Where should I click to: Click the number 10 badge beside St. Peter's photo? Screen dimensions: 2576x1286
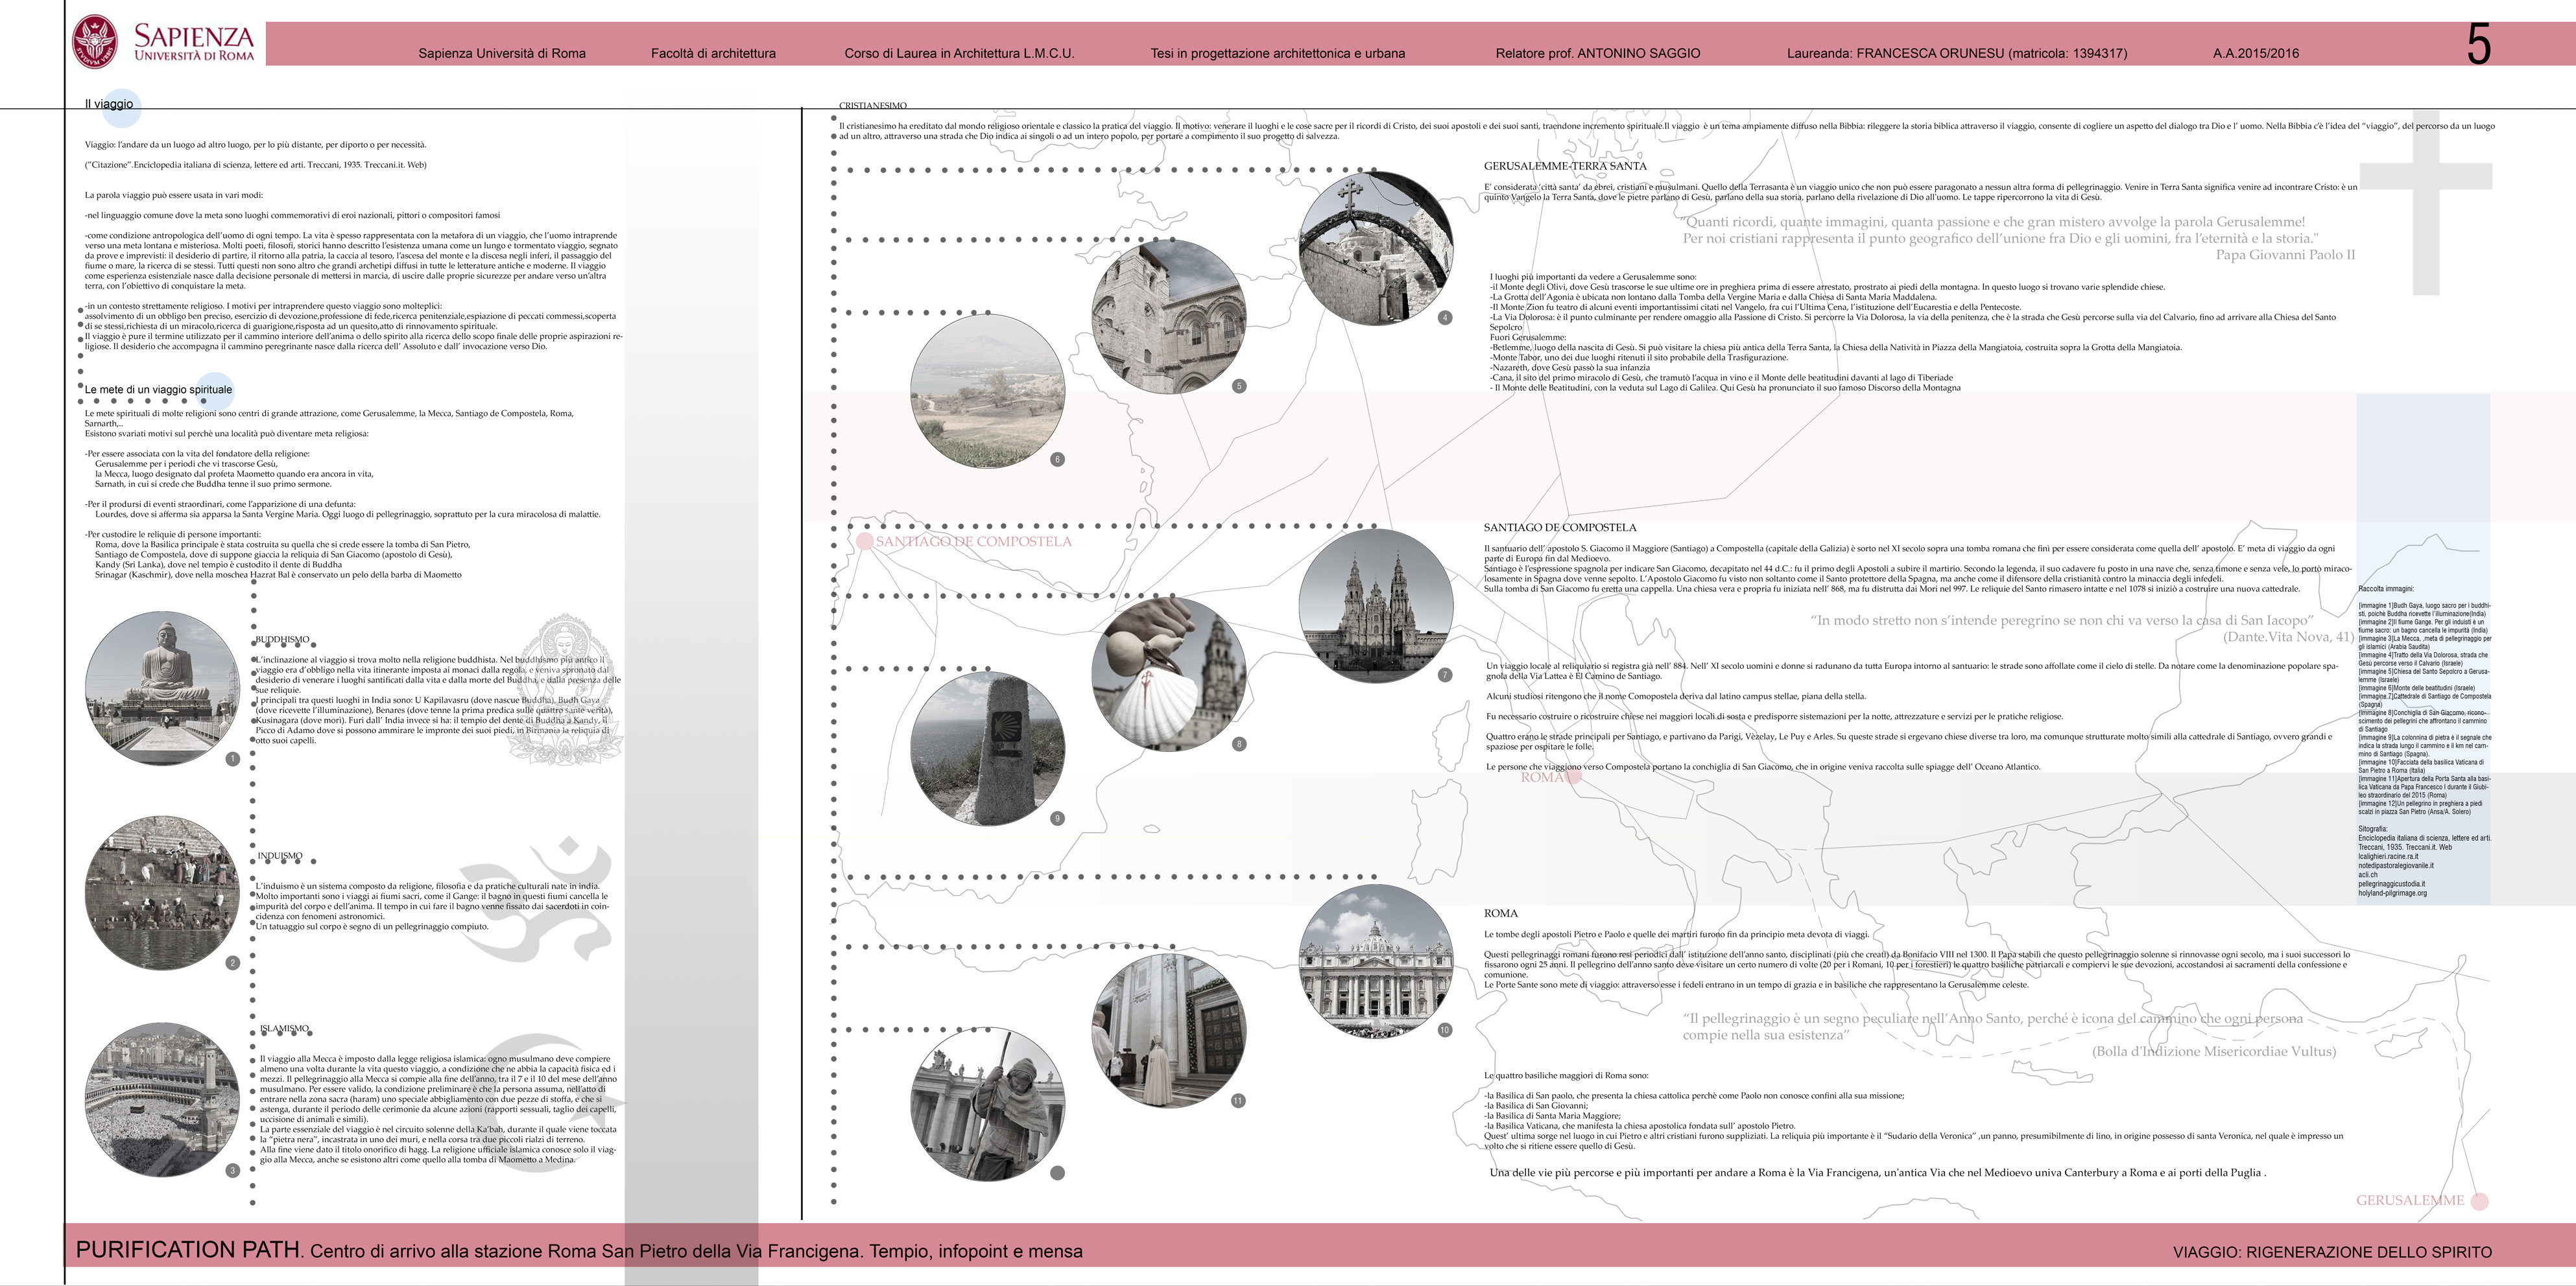(x=1444, y=1030)
